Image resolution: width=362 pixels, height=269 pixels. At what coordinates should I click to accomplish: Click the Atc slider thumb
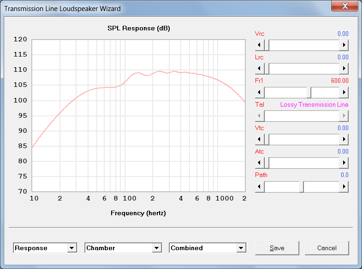pyautogui.click(x=267, y=163)
